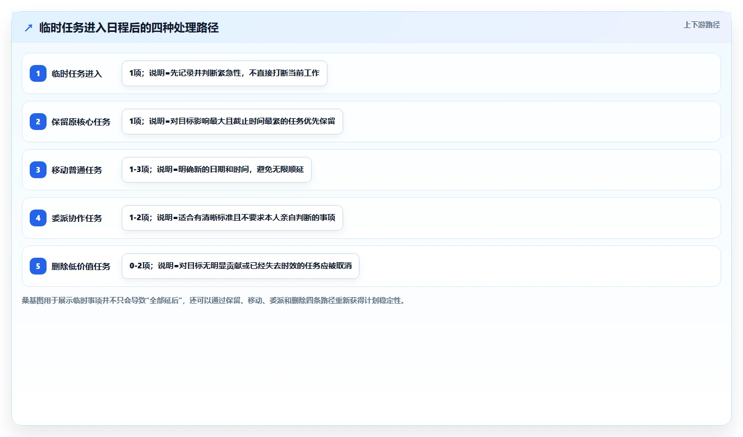Click the note about 不要求本人亲自判断的事项
The width and height of the screenshot is (743, 437).
232,218
